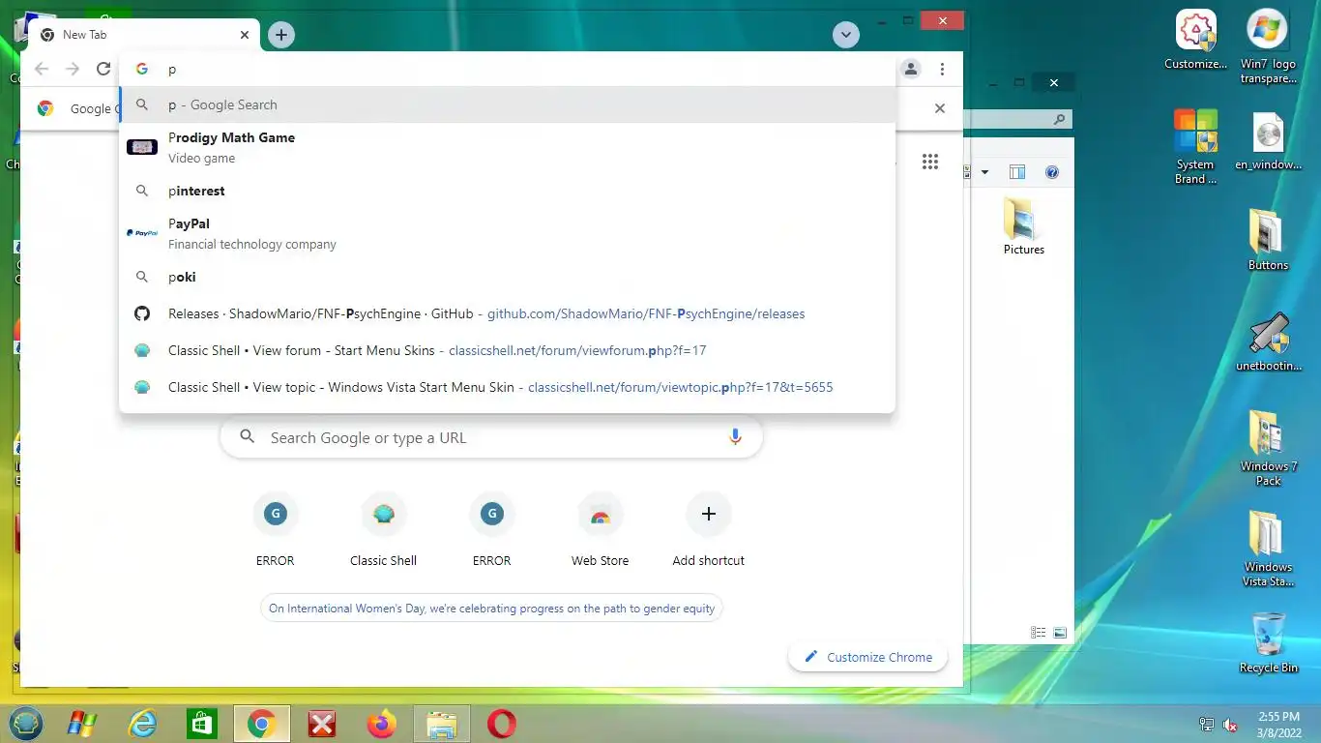
Task: Launch Firefox from the taskbar
Action: click(382, 724)
